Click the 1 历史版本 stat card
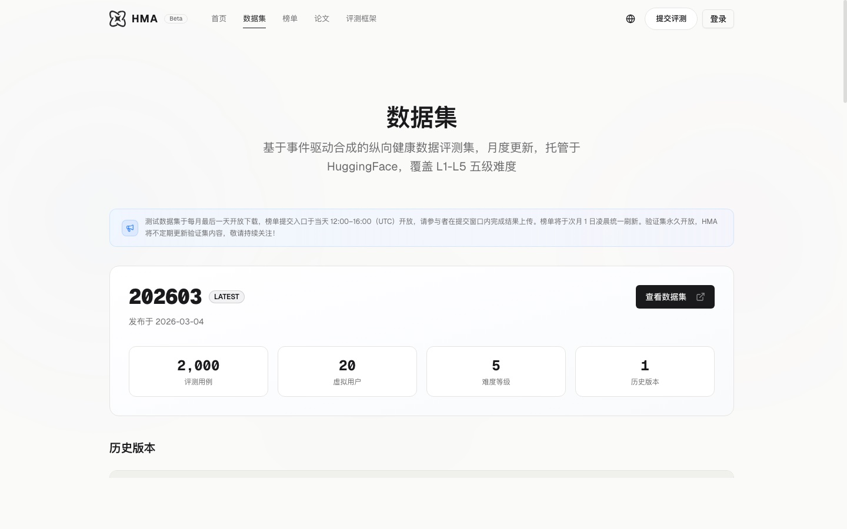847x529 pixels. pos(645,371)
